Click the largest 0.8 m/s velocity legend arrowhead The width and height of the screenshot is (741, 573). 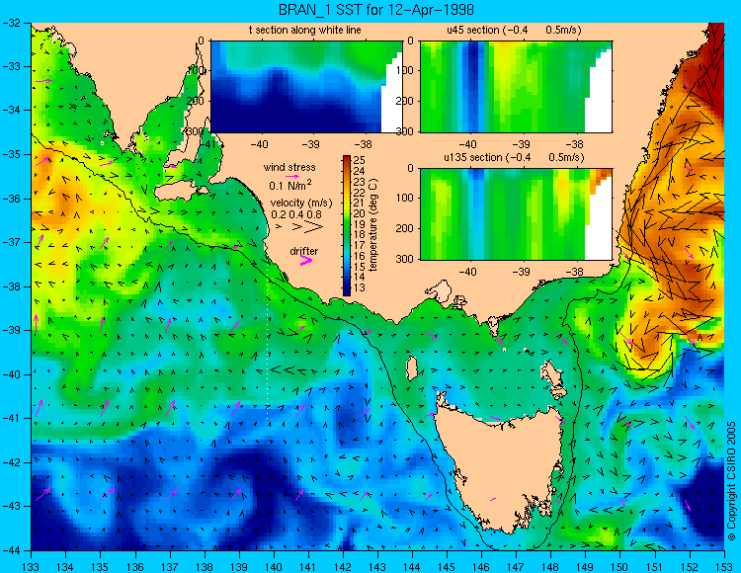click(x=314, y=227)
